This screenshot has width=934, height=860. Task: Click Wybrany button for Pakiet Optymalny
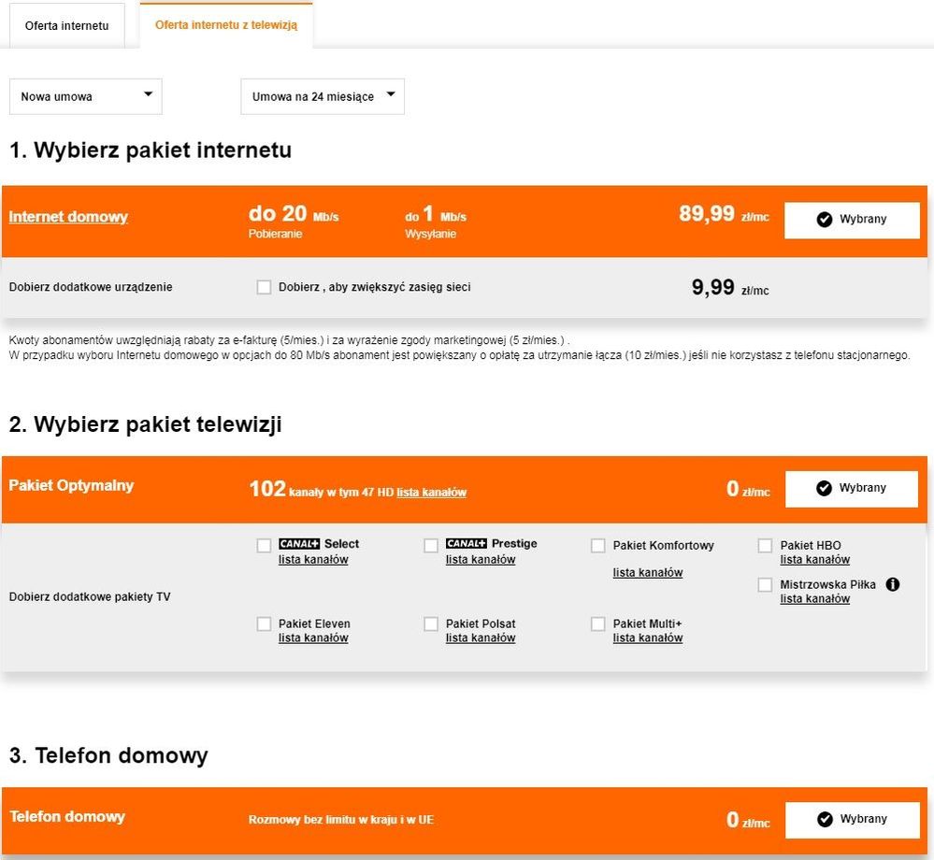(852, 488)
